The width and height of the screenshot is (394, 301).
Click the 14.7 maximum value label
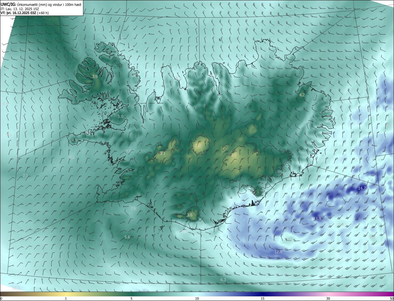coord(362,188)
